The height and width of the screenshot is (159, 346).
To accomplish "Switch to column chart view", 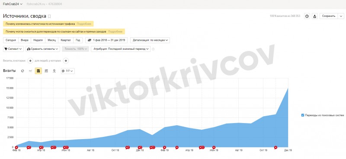I will point(46,71).
